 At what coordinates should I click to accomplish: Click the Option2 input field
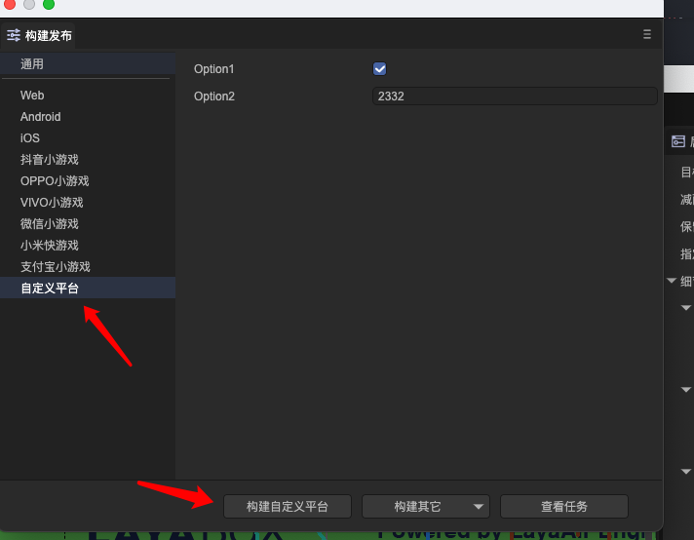click(x=514, y=96)
